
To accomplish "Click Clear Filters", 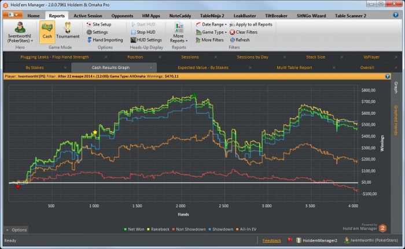I will point(244,32).
